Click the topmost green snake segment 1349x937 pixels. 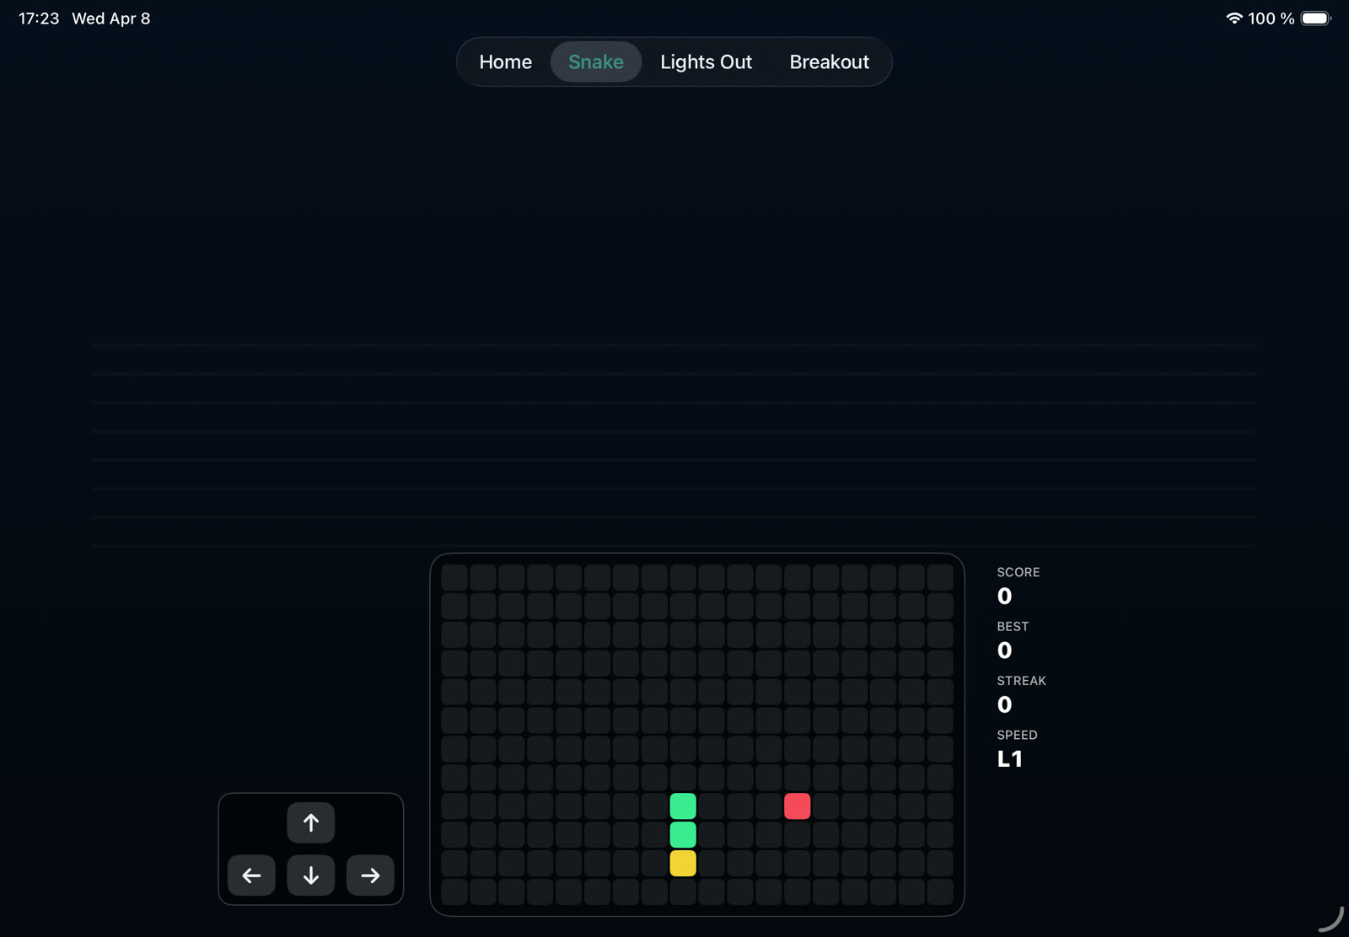[x=683, y=806]
